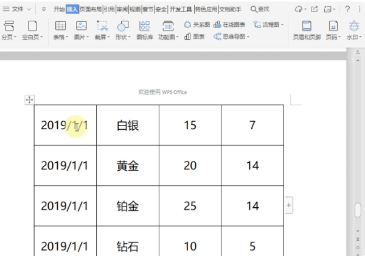Expand the 图片 dropdown arrow
Screen dimensions: 365x256
(x=88, y=37)
